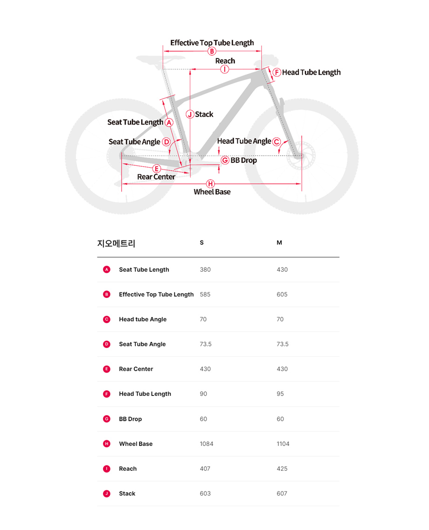The image size is (429, 530).
Task: Click the 지오메트리 table heading
Action: (x=116, y=243)
